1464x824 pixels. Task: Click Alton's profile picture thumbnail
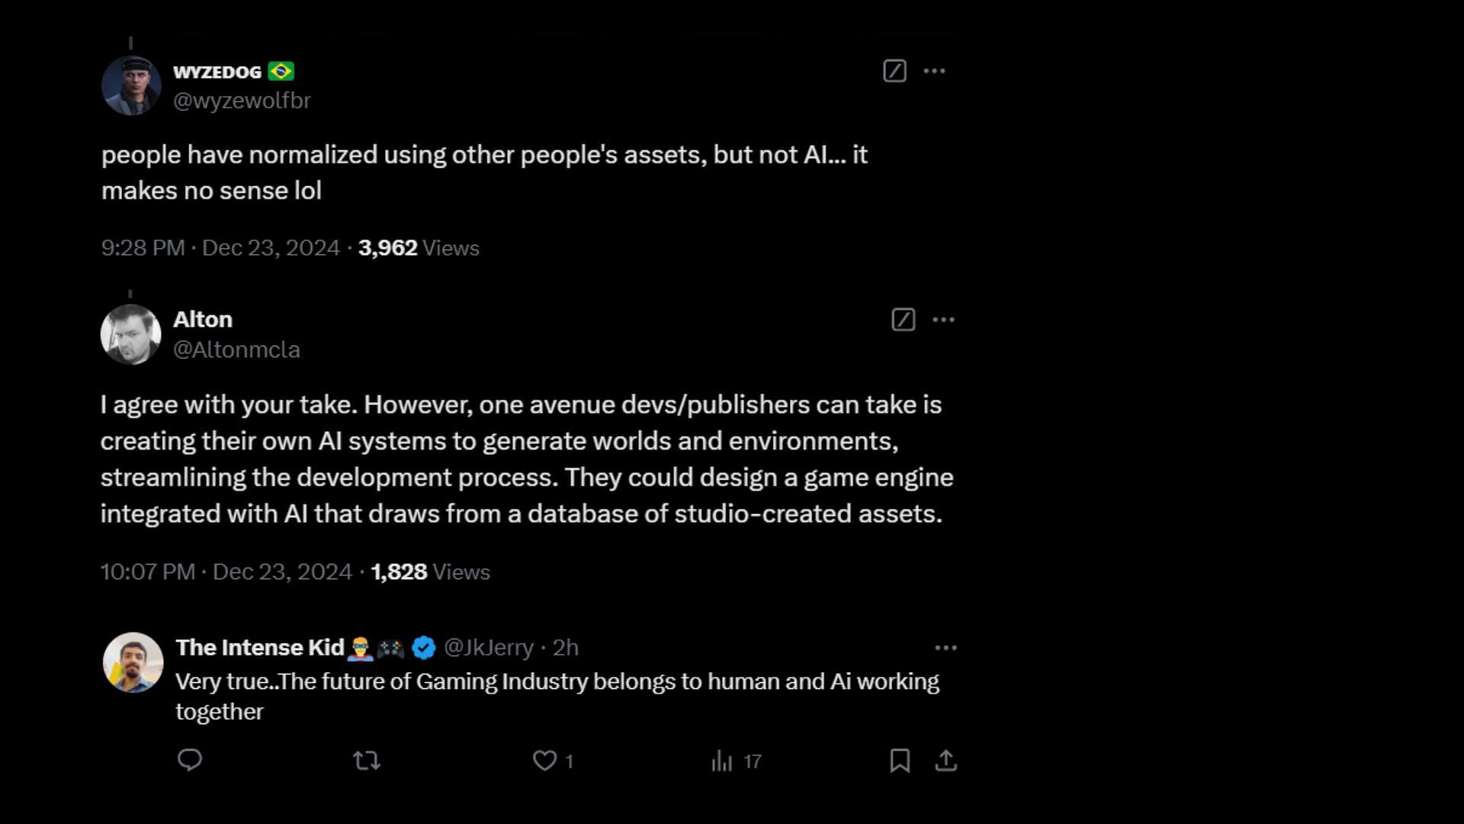(130, 334)
